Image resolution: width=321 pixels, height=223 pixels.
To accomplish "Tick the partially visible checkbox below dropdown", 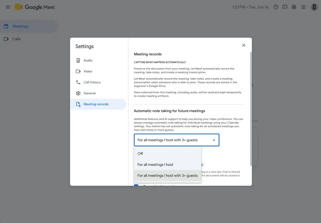I will (x=136, y=185).
